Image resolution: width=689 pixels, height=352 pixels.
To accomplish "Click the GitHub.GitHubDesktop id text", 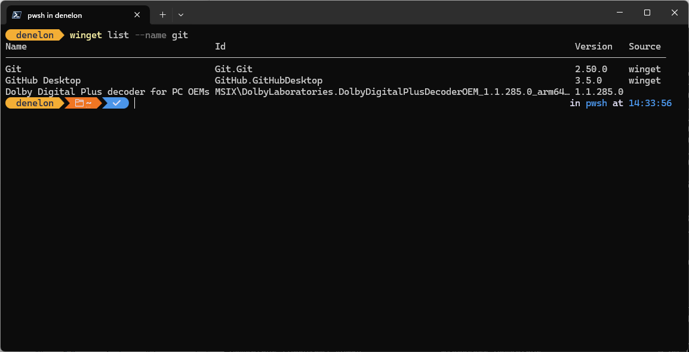I will (x=269, y=81).
